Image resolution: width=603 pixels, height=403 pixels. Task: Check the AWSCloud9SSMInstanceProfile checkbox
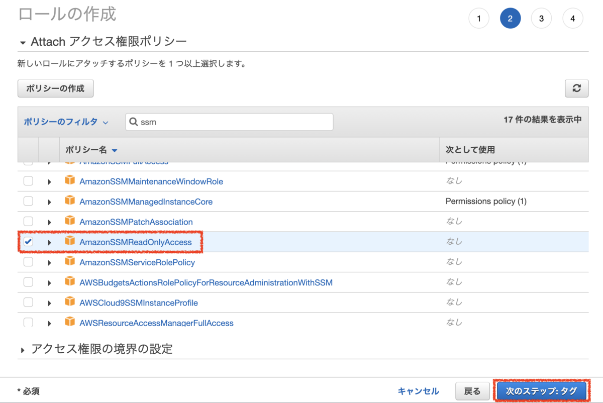point(28,302)
